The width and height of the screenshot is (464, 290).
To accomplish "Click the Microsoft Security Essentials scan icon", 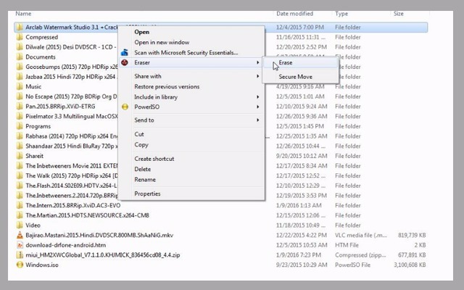I will [x=125, y=53].
